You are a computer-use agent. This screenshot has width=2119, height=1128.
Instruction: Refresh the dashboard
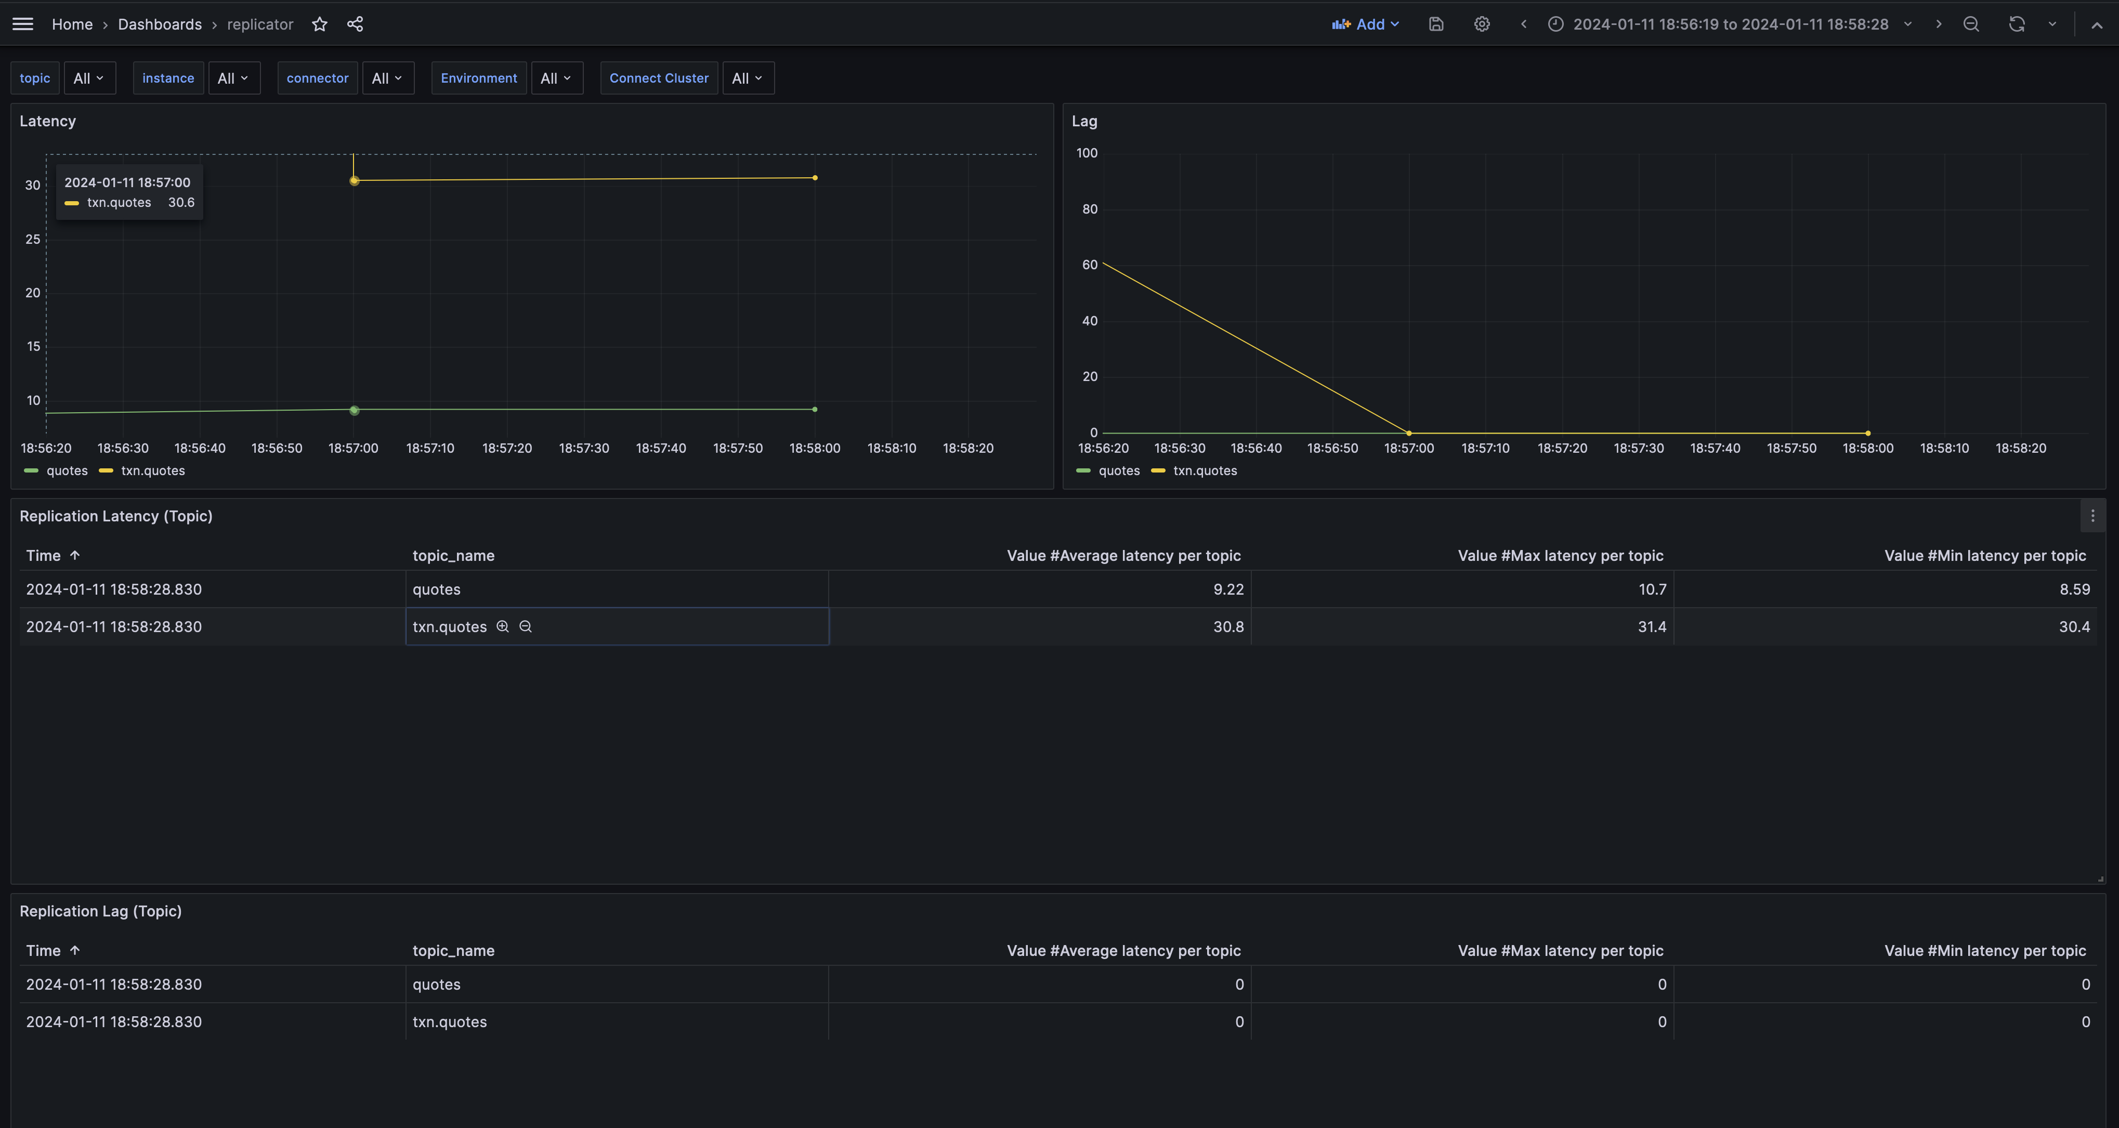point(2016,24)
